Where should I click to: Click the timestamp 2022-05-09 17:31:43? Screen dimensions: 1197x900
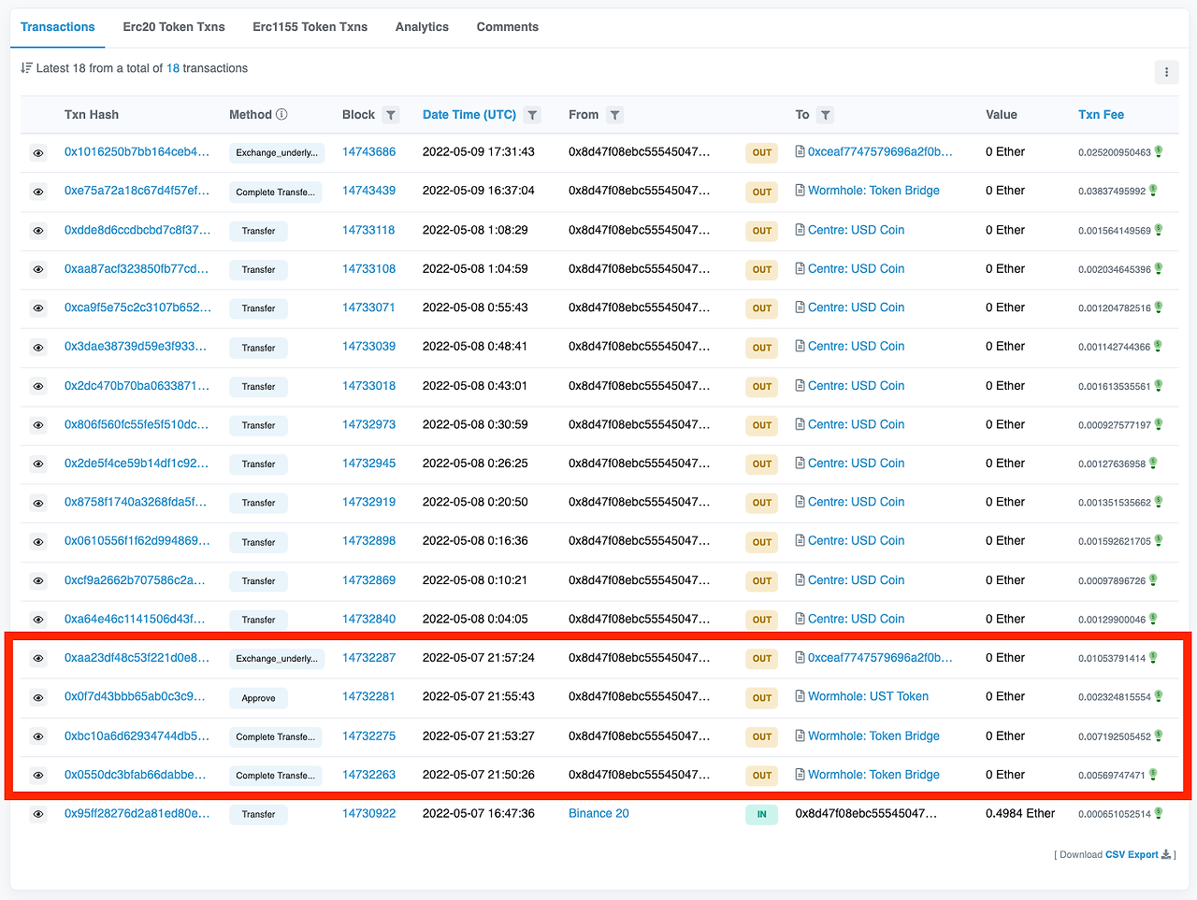tap(479, 151)
